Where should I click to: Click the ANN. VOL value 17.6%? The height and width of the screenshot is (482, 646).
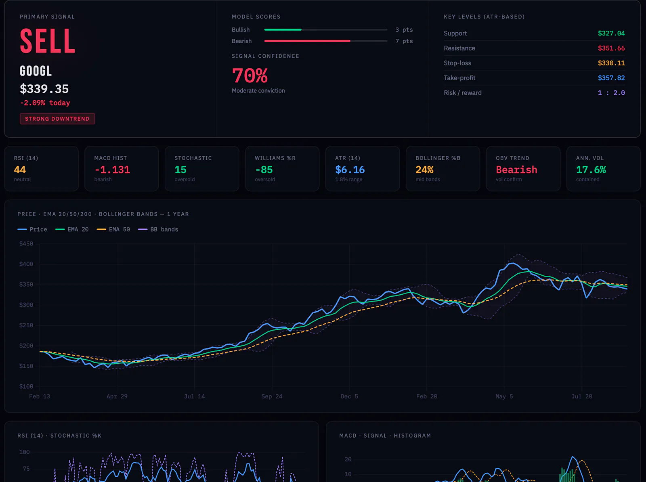(591, 170)
